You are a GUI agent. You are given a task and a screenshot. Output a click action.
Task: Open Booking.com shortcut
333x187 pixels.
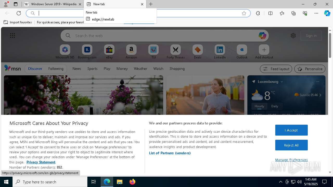87,52
